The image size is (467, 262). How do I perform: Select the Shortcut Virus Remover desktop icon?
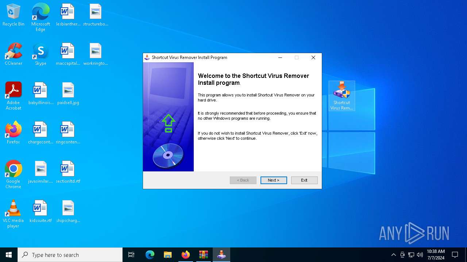pyautogui.click(x=342, y=96)
